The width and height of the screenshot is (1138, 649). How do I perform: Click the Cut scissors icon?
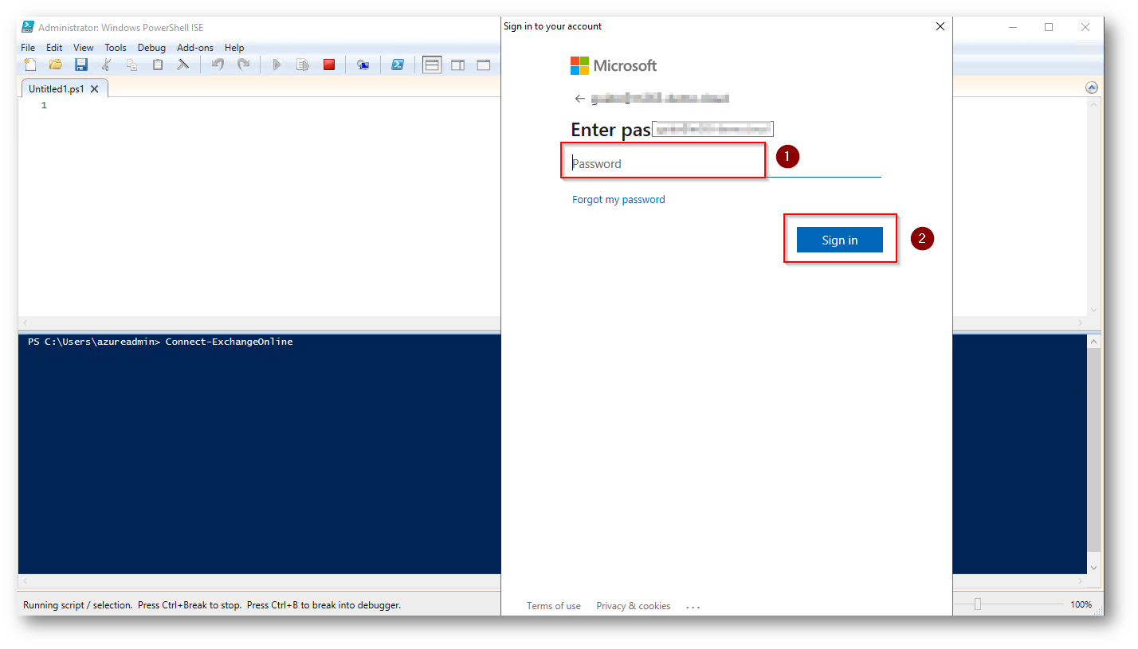106,65
